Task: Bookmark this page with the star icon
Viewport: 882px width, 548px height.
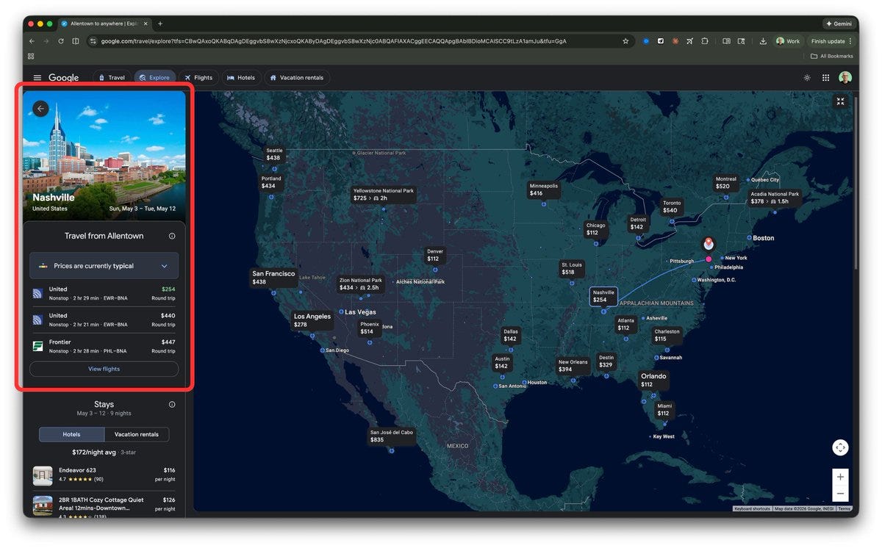Action: pyautogui.click(x=625, y=41)
